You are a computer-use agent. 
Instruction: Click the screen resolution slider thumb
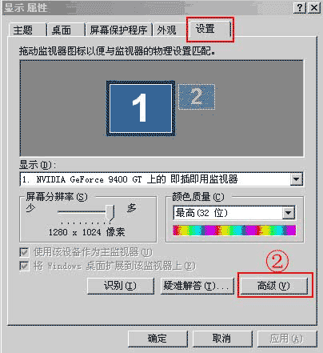click(110, 213)
